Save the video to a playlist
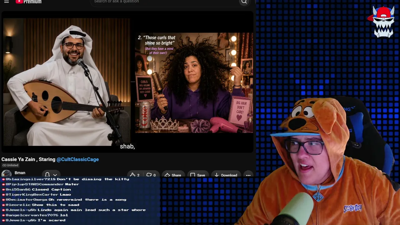The height and width of the screenshot is (225, 400). tap(197, 175)
